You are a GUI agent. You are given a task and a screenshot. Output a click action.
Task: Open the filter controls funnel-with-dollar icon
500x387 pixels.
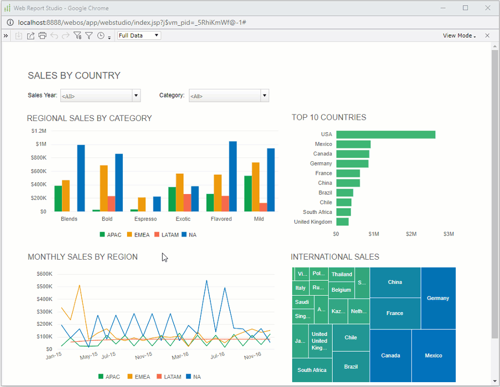tap(78, 36)
